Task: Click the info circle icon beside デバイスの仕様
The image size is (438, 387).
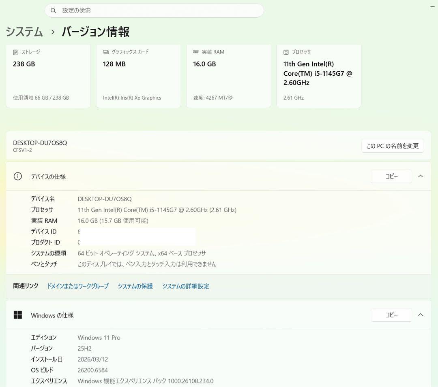Action: click(x=17, y=176)
